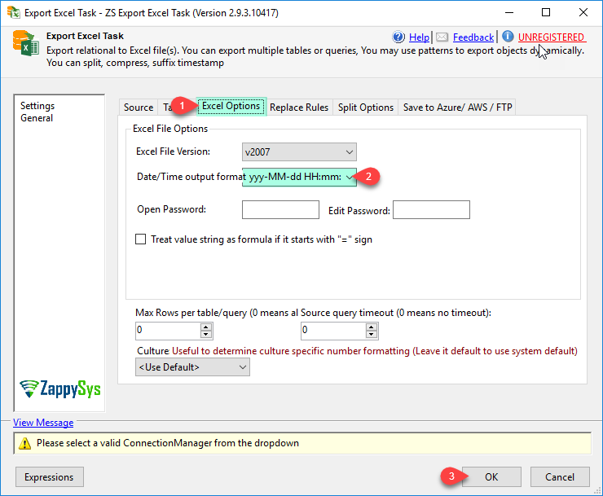Open the Feedback link

click(473, 37)
